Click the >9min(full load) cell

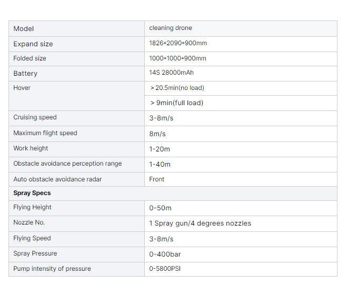tap(177, 103)
